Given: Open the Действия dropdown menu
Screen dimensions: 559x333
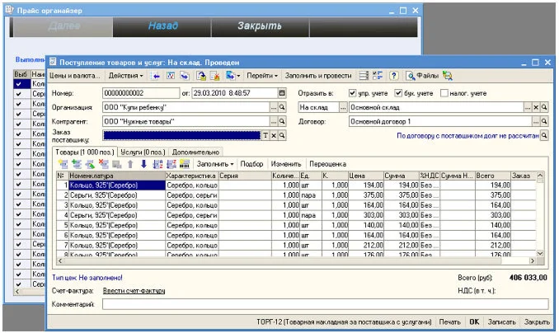Looking at the screenshot, I should (x=124, y=76).
